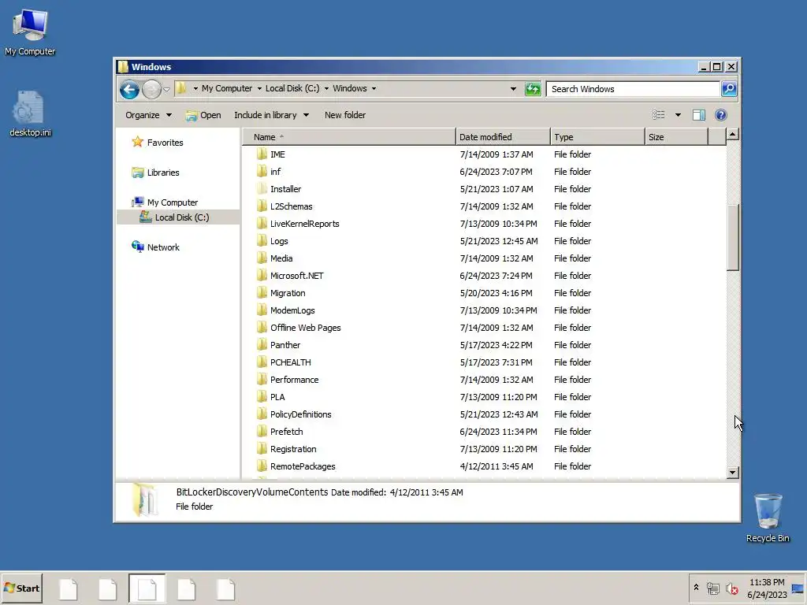807x605 pixels.
Task: Select the My Computer desktop icon
Action: coord(30,32)
